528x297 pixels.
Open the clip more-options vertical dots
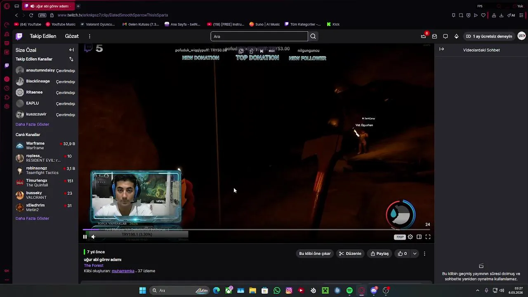click(x=424, y=254)
